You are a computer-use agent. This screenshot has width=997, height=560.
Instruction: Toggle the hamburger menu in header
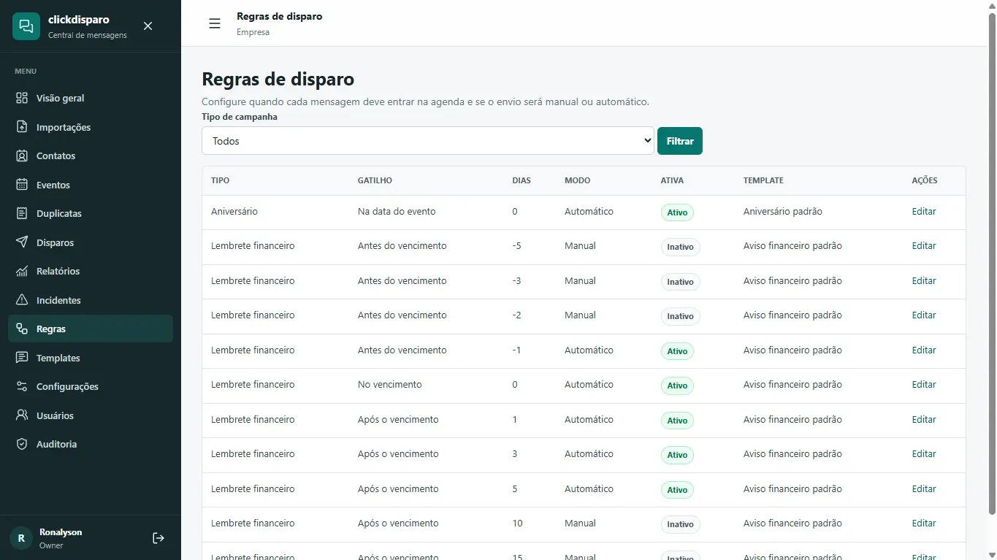[x=215, y=23]
